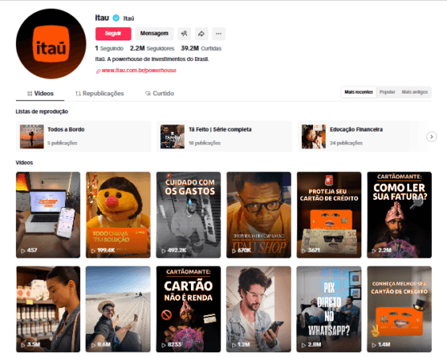447x357 pixels.
Task: Click the Listas de reprodução heading
Action: (x=42, y=112)
